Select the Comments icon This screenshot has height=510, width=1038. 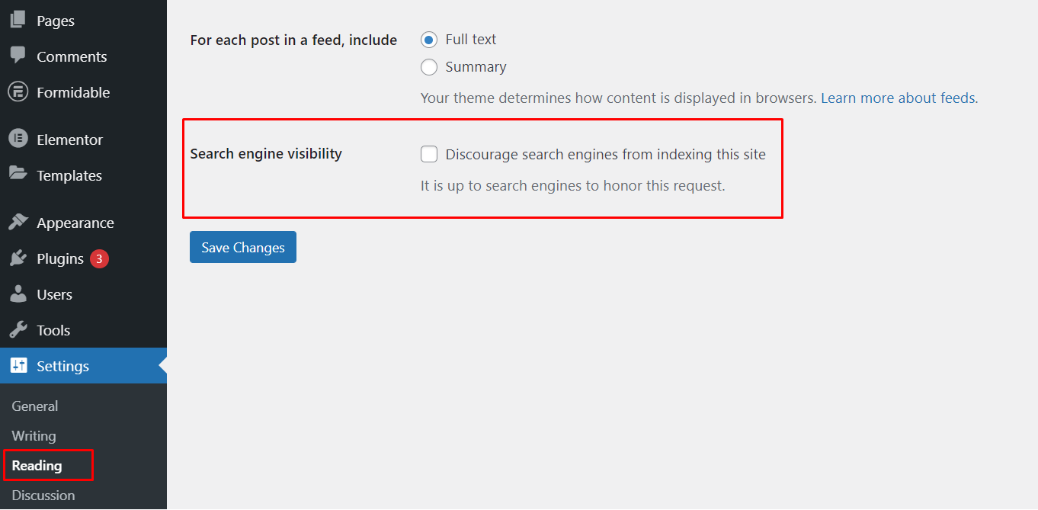pos(17,56)
